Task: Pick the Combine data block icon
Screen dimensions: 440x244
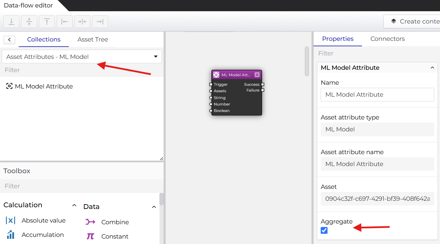Action: (90, 222)
